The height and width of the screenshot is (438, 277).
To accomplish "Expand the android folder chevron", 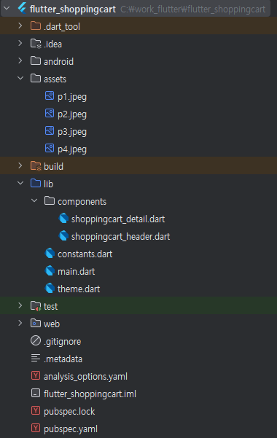I will [x=20, y=61].
